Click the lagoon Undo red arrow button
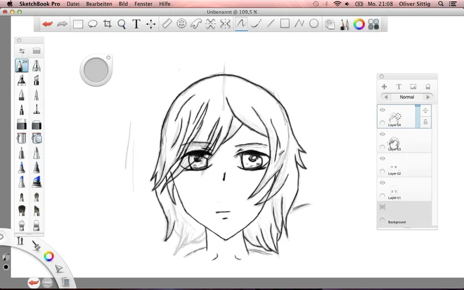 [x=34, y=282]
